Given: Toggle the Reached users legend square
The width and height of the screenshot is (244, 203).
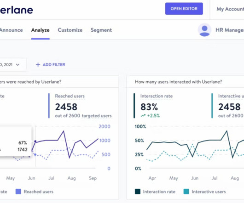Looking at the screenshot, I should (x=18, y=192).
